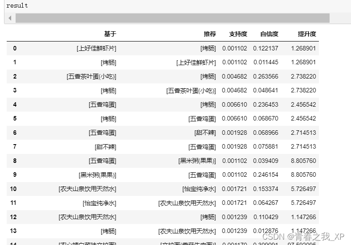The width and height of the screenshot is (351, 245).
Task: Click [上好佳鲜虾片] in row 0
Action: [96, 48]
